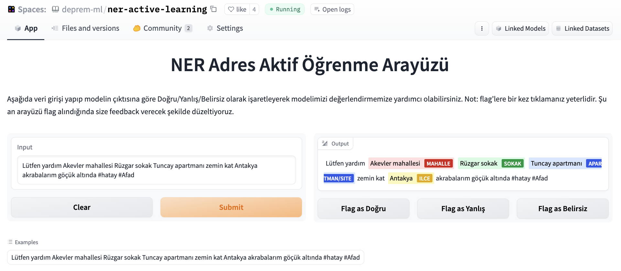Screen dimensions: 621x271
Task: Flag the output as Belirsiz
Action: (x=562, y=209)
